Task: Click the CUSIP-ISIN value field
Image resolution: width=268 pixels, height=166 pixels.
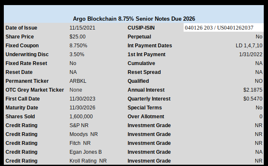Action: [x=223, y=28]
